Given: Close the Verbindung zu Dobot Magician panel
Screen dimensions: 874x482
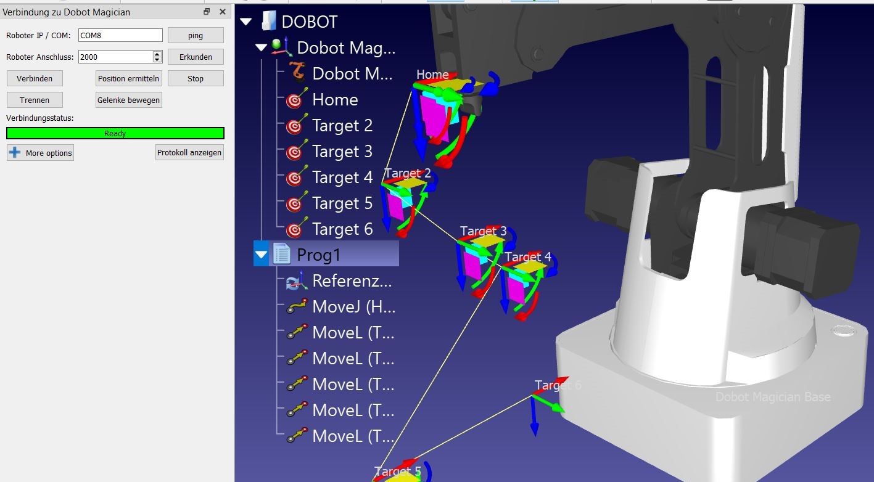Looking at the screenshot, I should click(223, 12).
